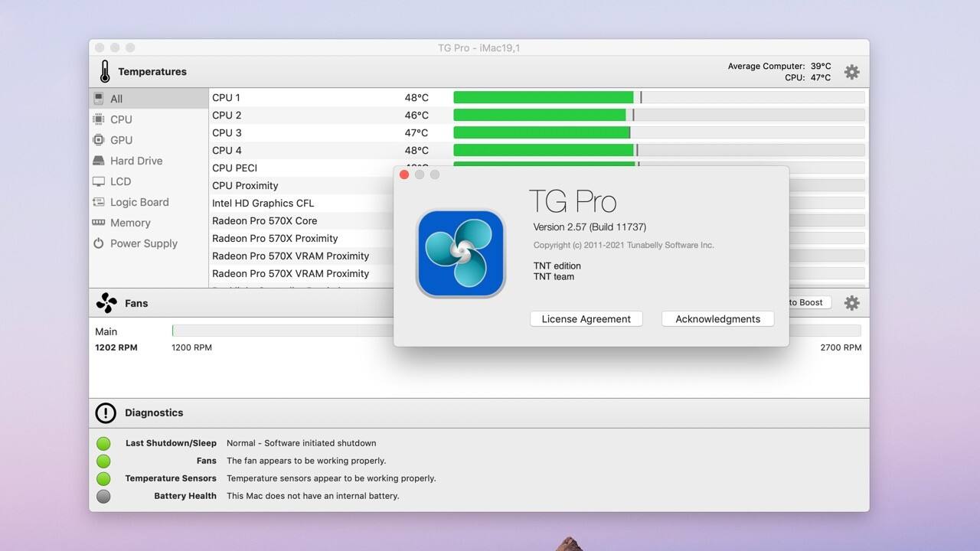980x551 pixels.
Task: Click the 2700 RPM maximum label
Action: 841,347
